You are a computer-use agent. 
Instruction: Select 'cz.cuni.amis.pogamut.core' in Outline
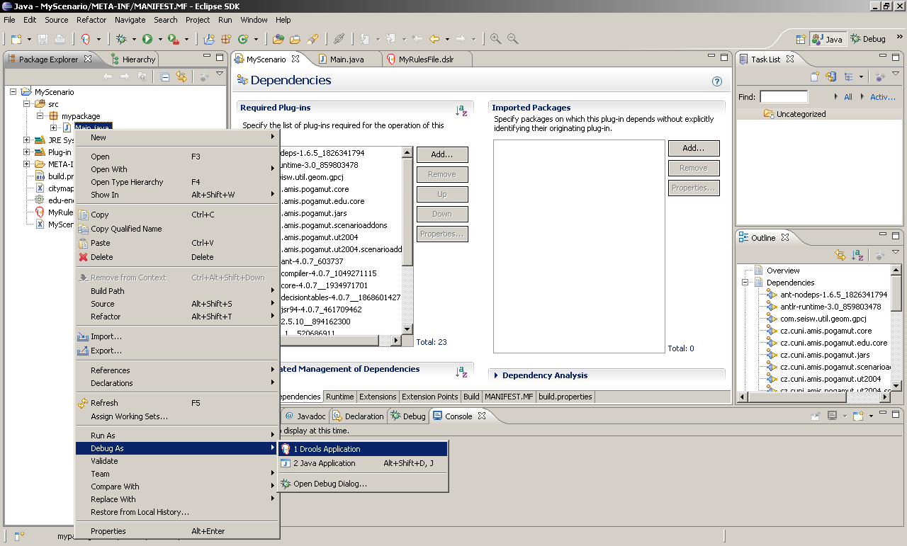[826, 331]
